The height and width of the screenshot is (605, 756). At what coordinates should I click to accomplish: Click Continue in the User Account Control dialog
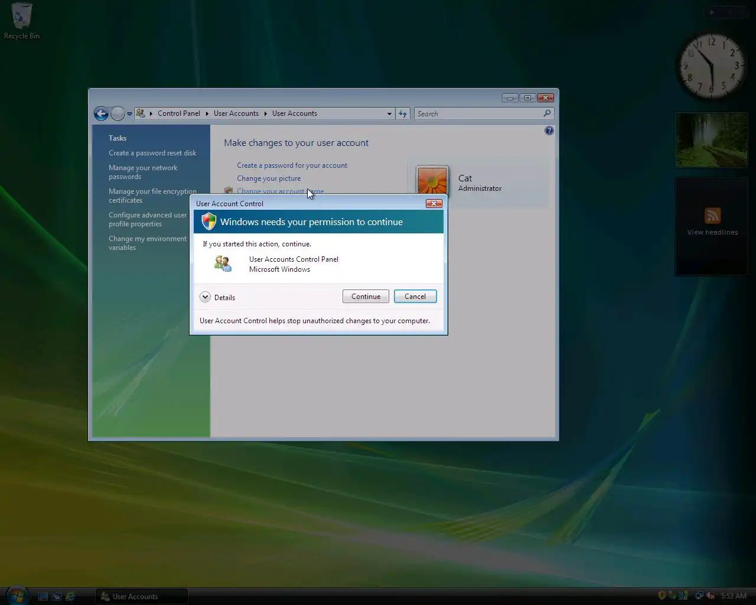coord(366,297)
